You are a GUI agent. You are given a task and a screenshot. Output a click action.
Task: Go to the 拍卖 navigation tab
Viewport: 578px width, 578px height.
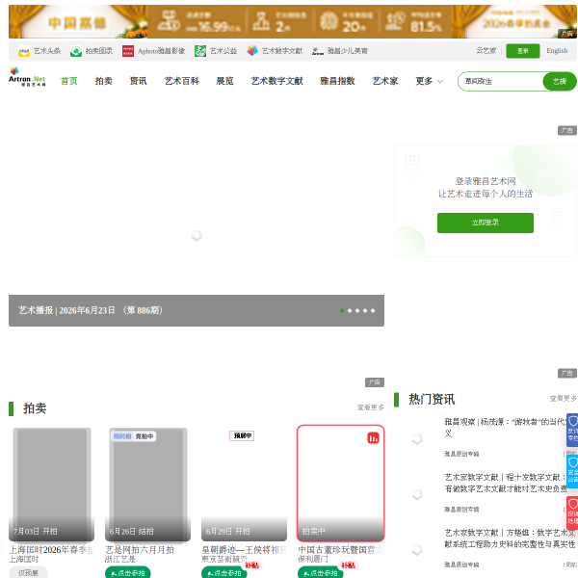tap(104, 81)
